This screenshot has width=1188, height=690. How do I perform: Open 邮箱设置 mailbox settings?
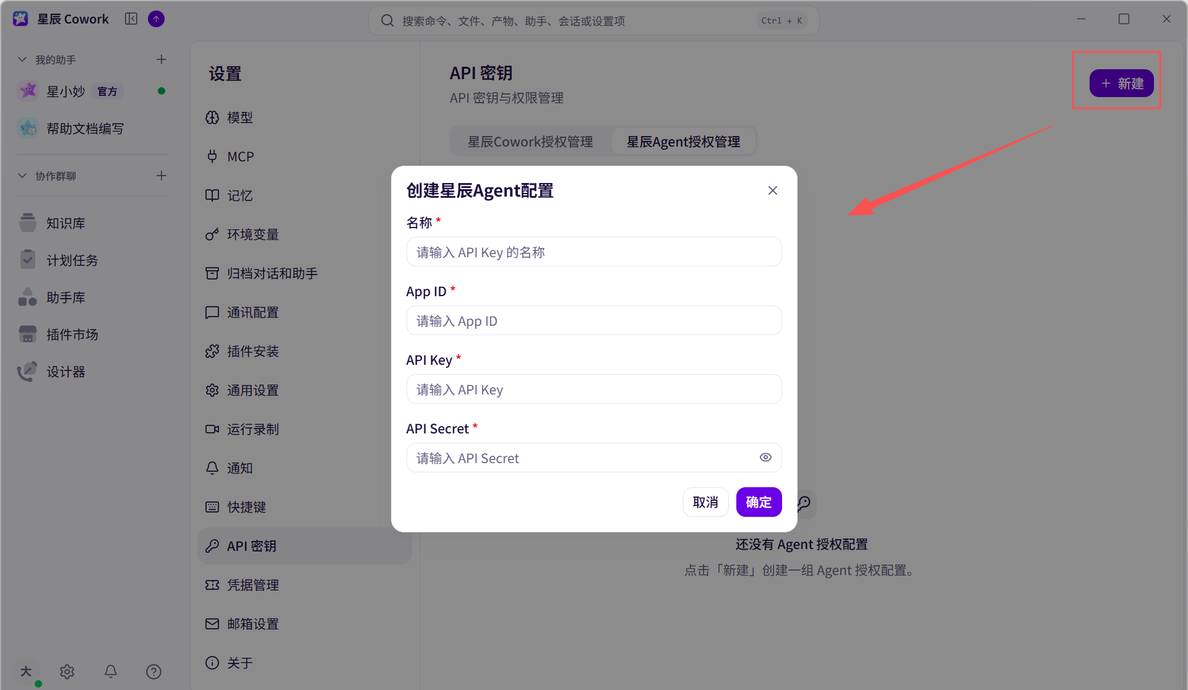point(303,624)
